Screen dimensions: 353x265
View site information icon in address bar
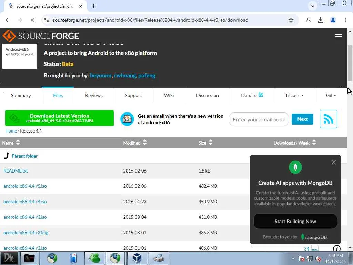click(47, 20)
